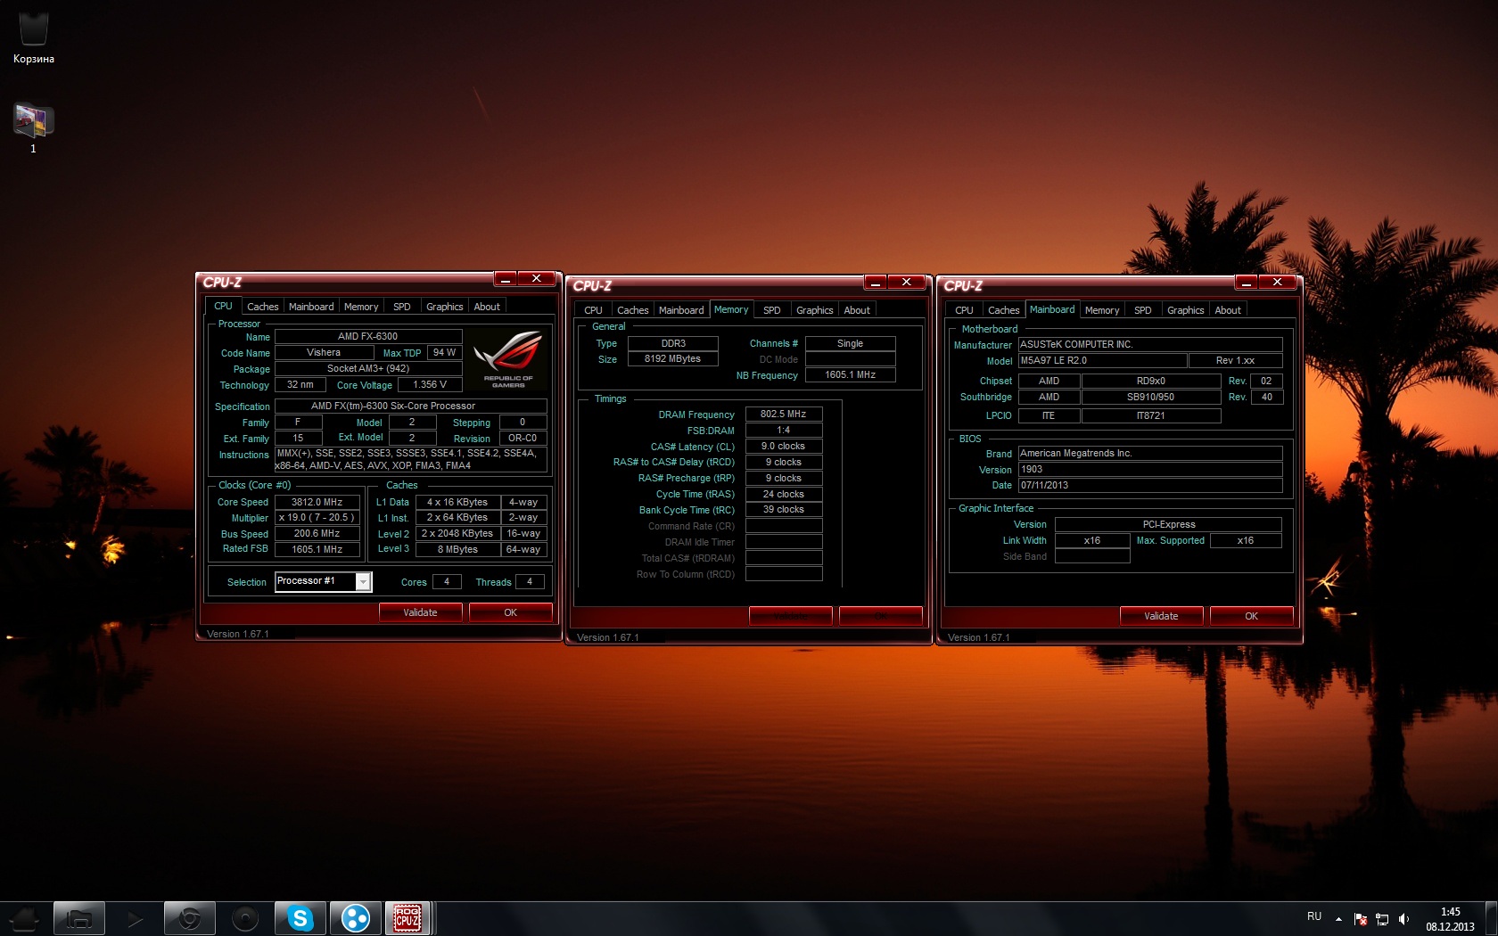Click the Bank Cycle Time value 39 clocks
Viewport: 1498px width, 936px height.
pyautogui.click(x=784, y=509)
